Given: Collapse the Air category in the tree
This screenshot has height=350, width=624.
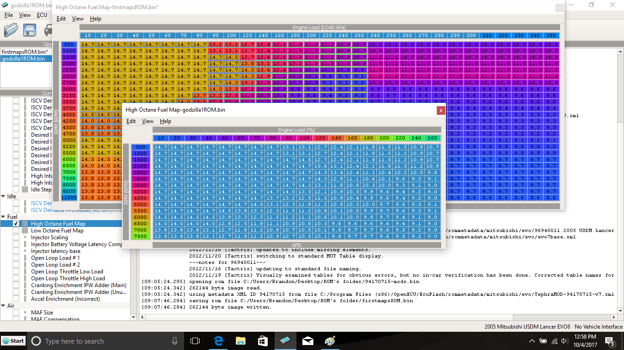Looking at the screenshot, I should point(3,306).
